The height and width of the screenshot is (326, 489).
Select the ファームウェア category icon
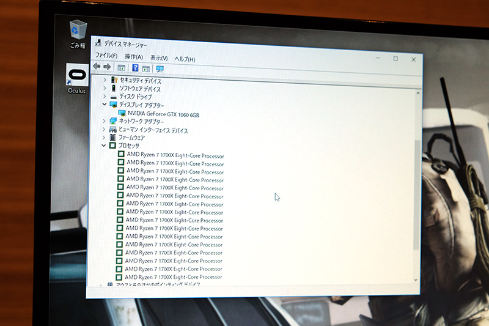(112, 137)
